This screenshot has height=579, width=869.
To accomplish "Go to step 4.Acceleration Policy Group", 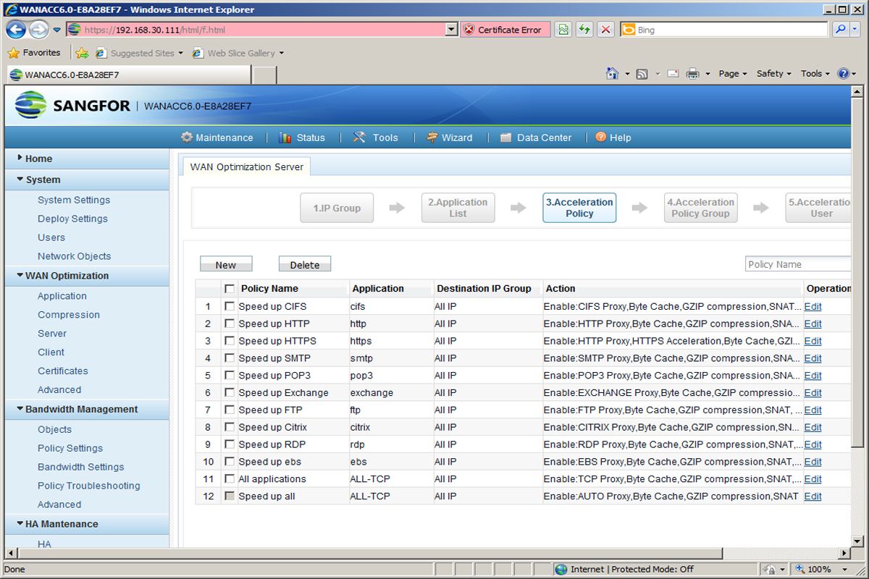I will pyautogui.click(x=700, y=208).
